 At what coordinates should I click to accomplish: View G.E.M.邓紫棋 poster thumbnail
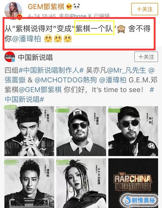pyautogui.click(x=81, y=183)
